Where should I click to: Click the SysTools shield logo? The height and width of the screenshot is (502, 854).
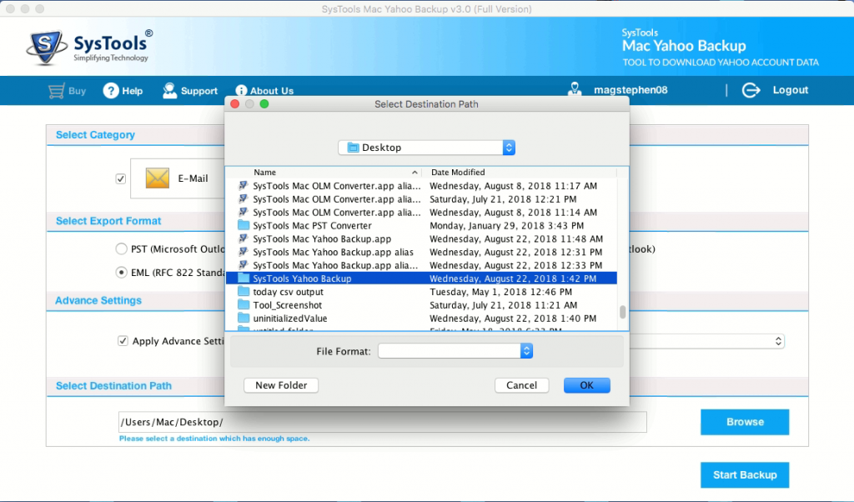coord(46,48)
